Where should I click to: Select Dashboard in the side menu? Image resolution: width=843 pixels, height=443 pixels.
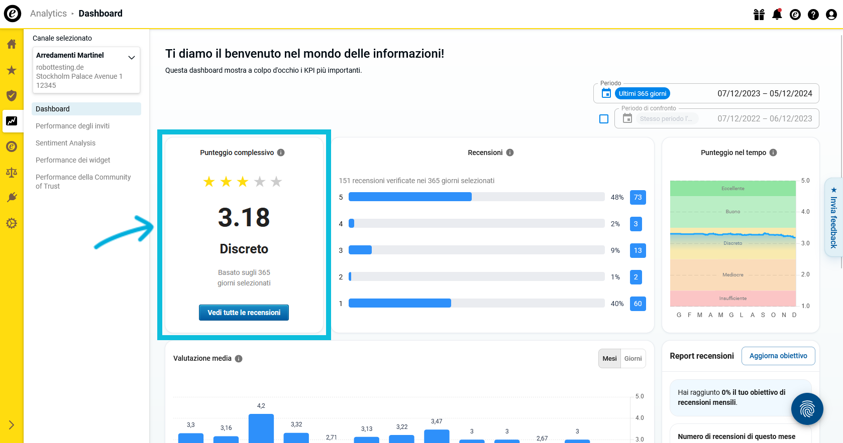[86, 109]
